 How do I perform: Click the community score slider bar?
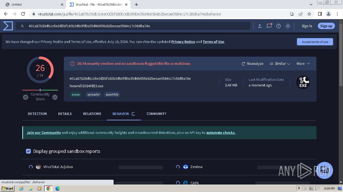point(40,90)
